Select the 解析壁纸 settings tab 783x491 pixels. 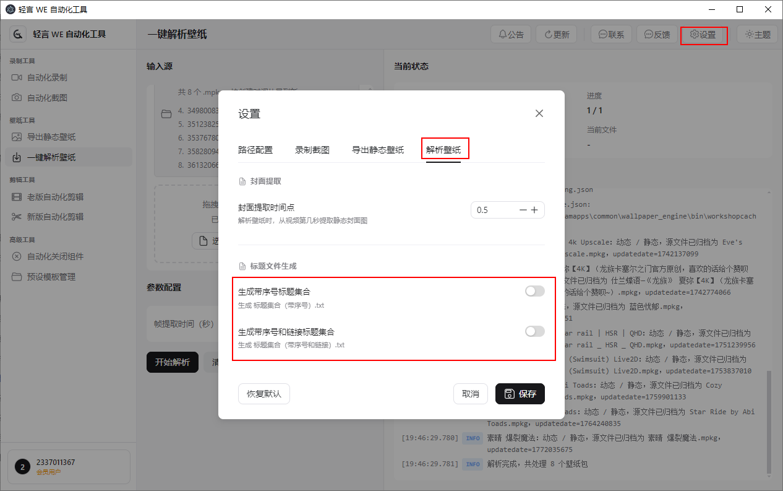445,149
